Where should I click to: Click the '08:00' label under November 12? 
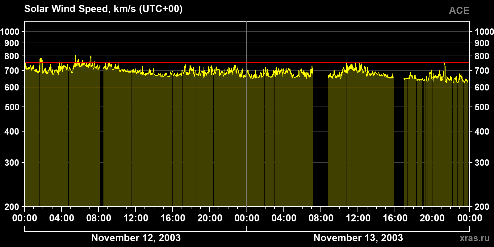pos(99,218)
